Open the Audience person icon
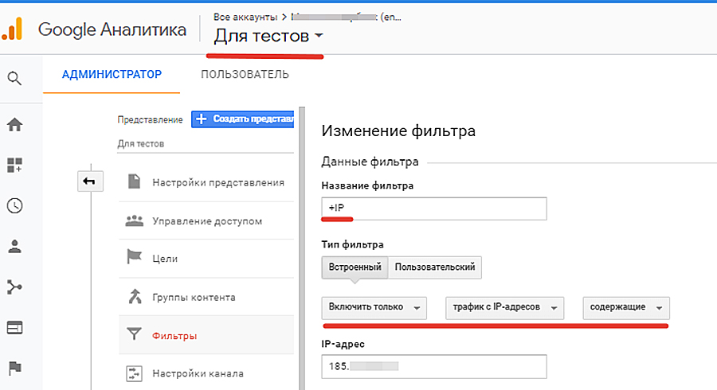This screenshot has width=717, height=390. point(14,246)
